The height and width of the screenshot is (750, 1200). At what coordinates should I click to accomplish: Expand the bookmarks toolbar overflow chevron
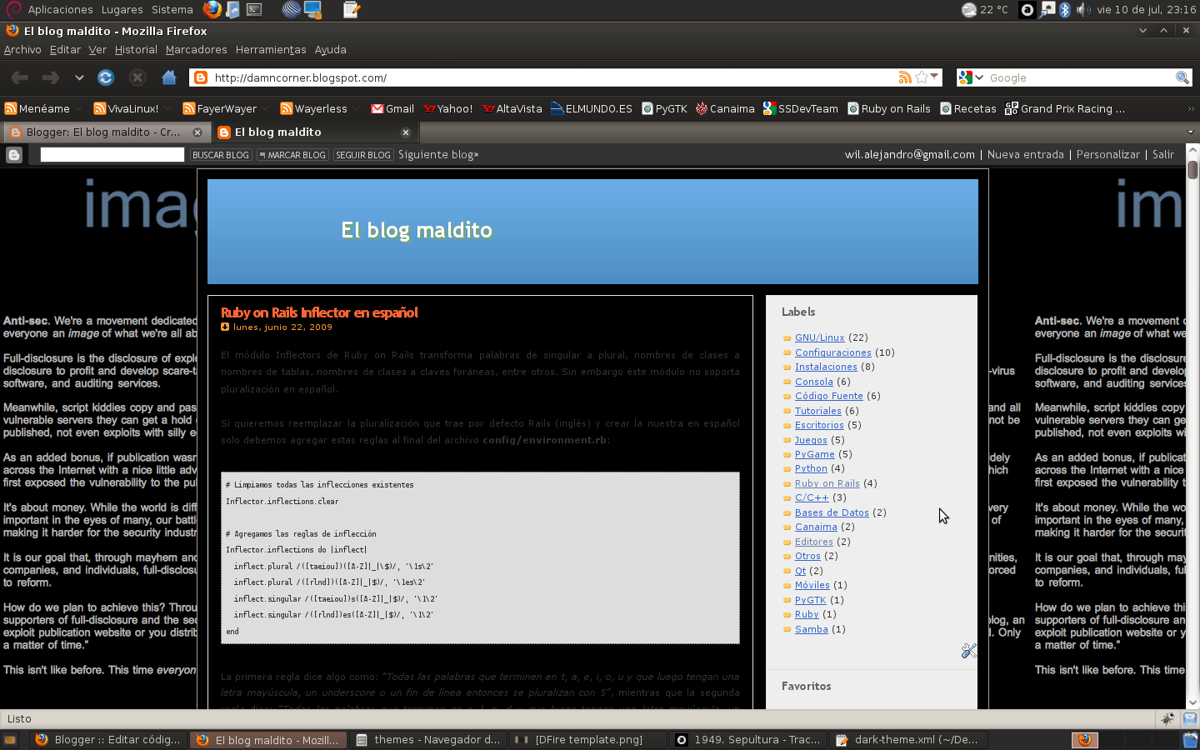click(1191, 108)
